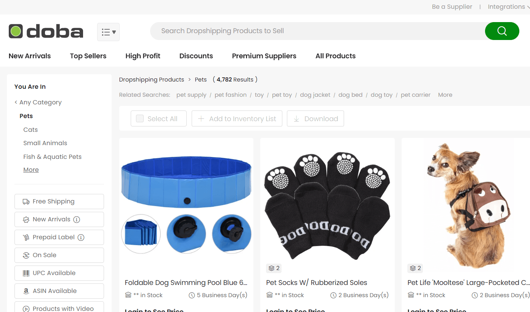Click the info icon beside New Arrivals filter
The height and width of the screenshot is (312, 530).
click(x=77, y=219)
